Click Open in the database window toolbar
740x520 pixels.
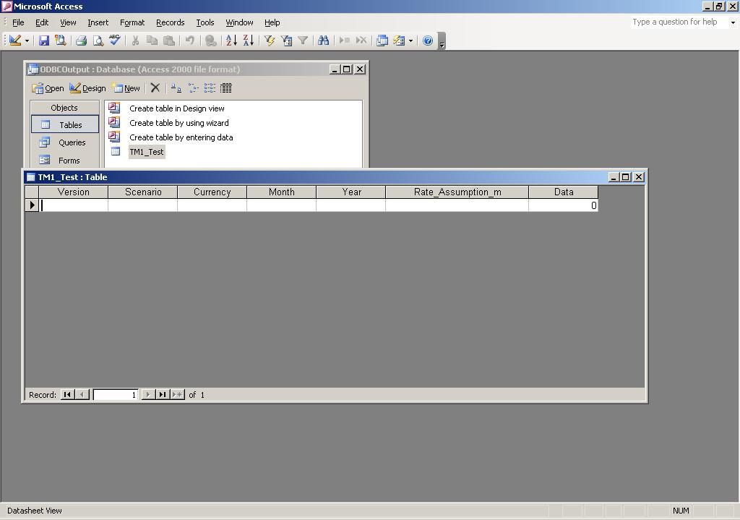[x=48, y=88]
